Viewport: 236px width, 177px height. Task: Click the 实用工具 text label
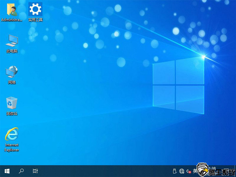(x=35, y=20)
